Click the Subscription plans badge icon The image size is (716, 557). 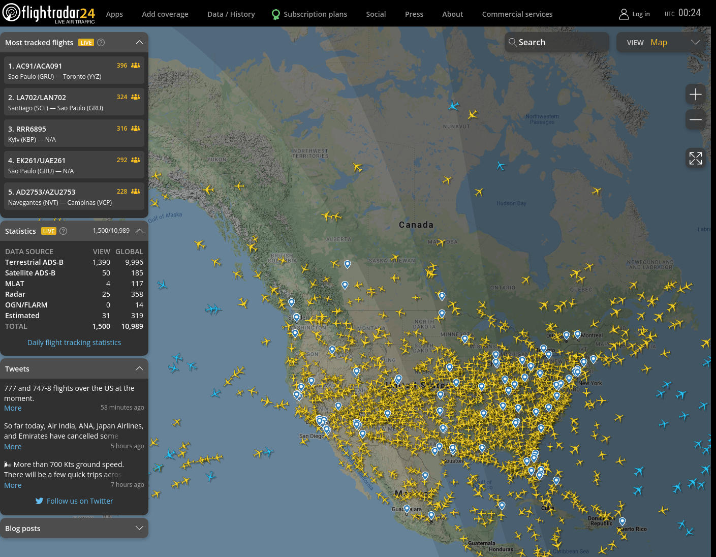pyautogui.click(x=276, y=14)
